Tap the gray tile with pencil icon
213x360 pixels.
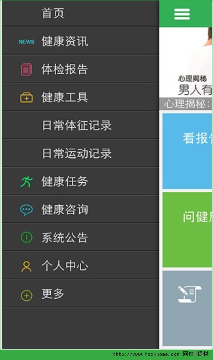coord(187,308)
